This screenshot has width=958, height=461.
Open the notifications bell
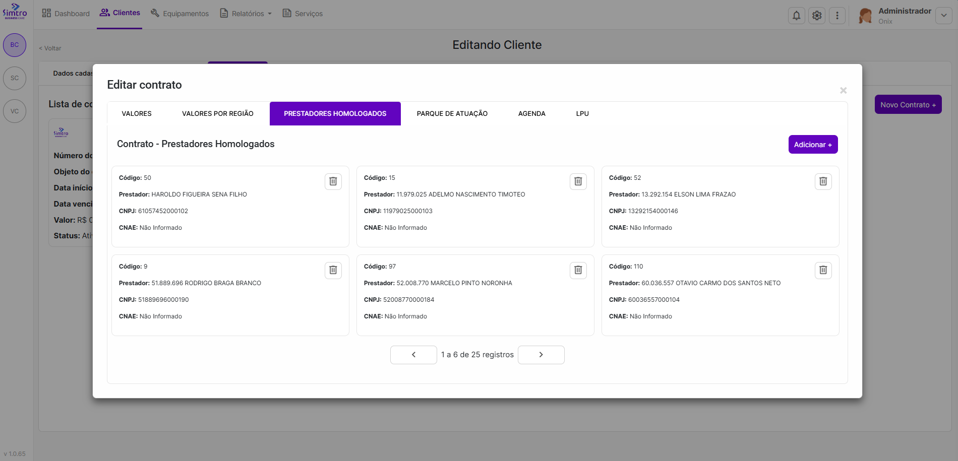click(796, 16)
